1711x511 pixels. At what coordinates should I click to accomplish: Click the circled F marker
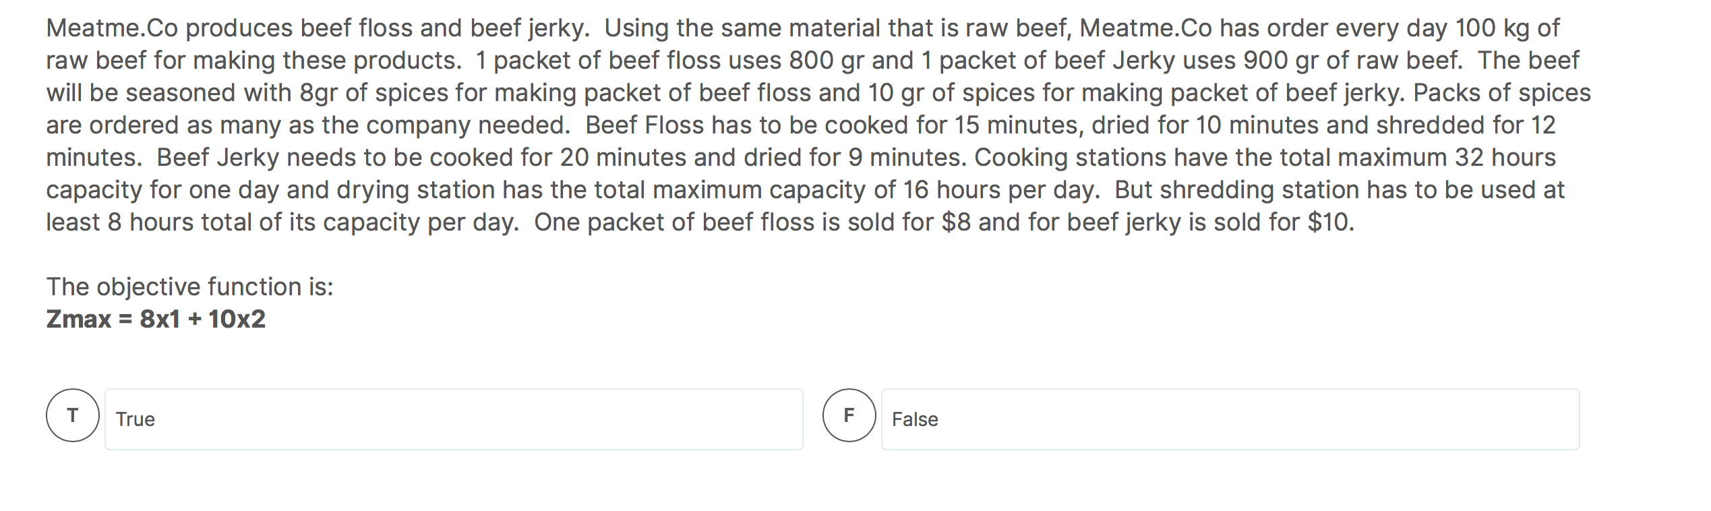click(x=848, y=417)
